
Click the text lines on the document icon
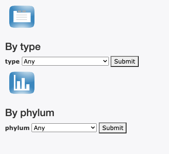tap(22, 17)
